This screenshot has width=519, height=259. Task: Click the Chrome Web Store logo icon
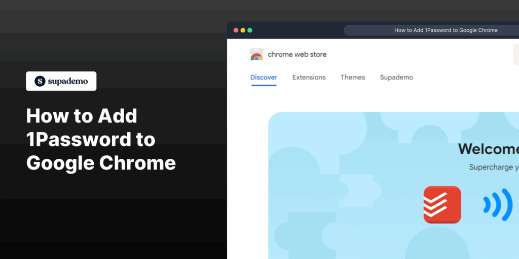[256, 55]
